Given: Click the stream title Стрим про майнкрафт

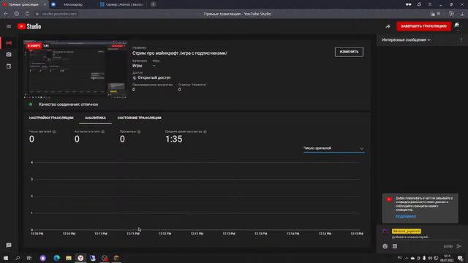Looking at the screenshot, I should point(180,53).
